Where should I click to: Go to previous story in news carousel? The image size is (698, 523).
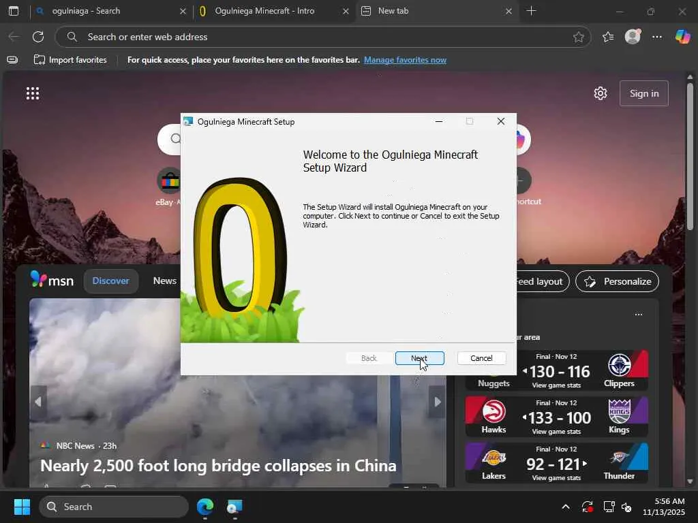tap(38, 402)
